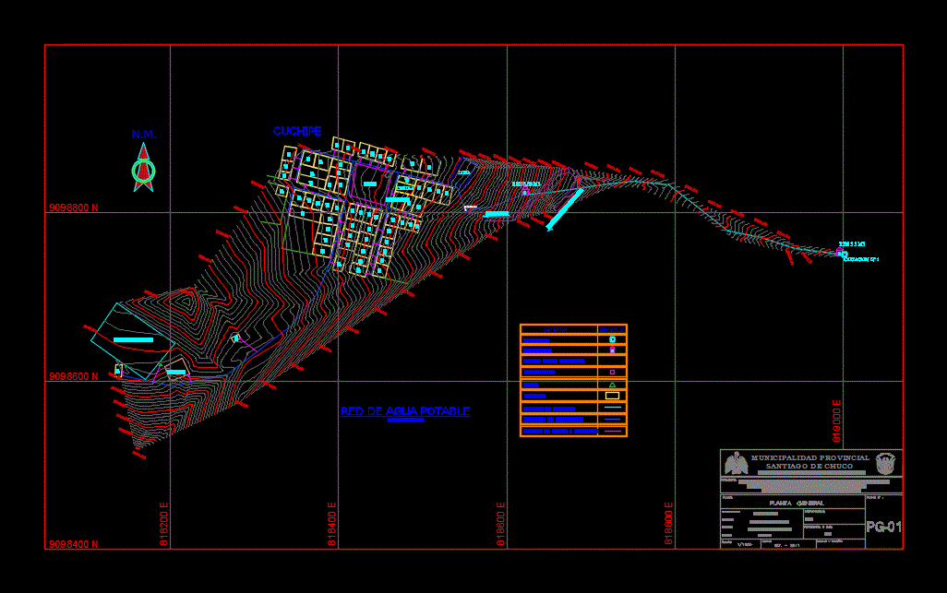
Task: Select the CUCHIPE town label
Action: pyautogui.click(x=297, y=132)
